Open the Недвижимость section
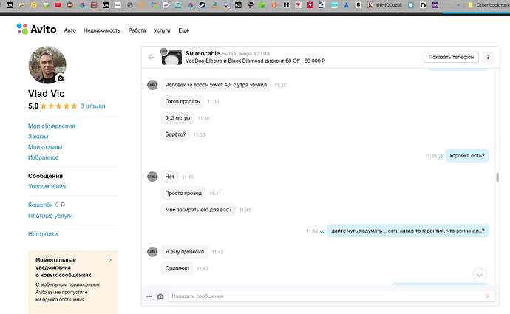 pyautogui.click(x=102, y=30)
